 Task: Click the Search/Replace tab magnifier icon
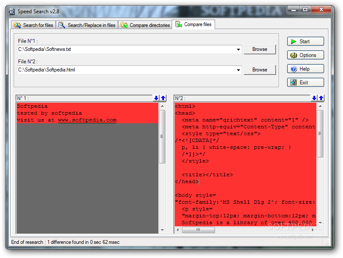point(62,25)
